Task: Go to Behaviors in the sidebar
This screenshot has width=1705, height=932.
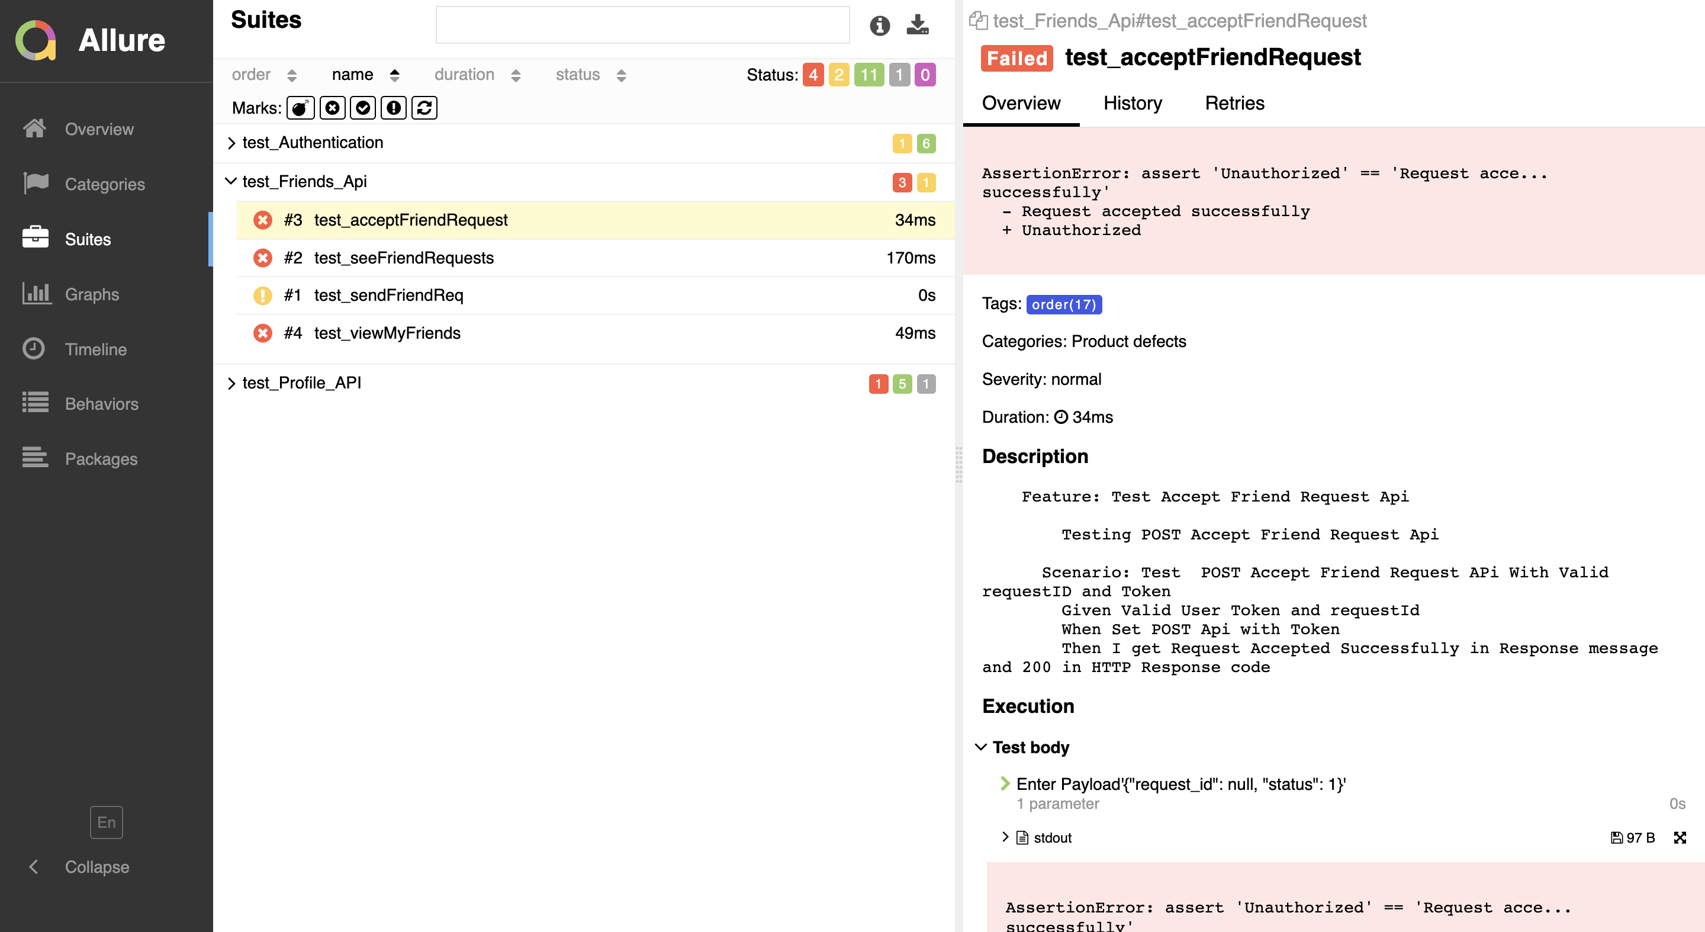Action: click(105, 404)
